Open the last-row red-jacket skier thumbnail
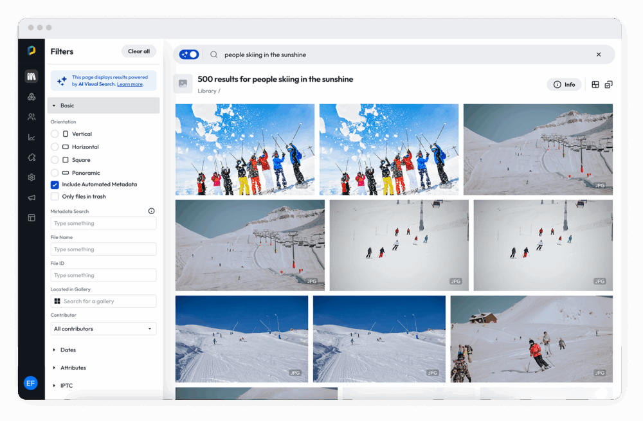Viewport: 643px width, 421px height. 532,339
